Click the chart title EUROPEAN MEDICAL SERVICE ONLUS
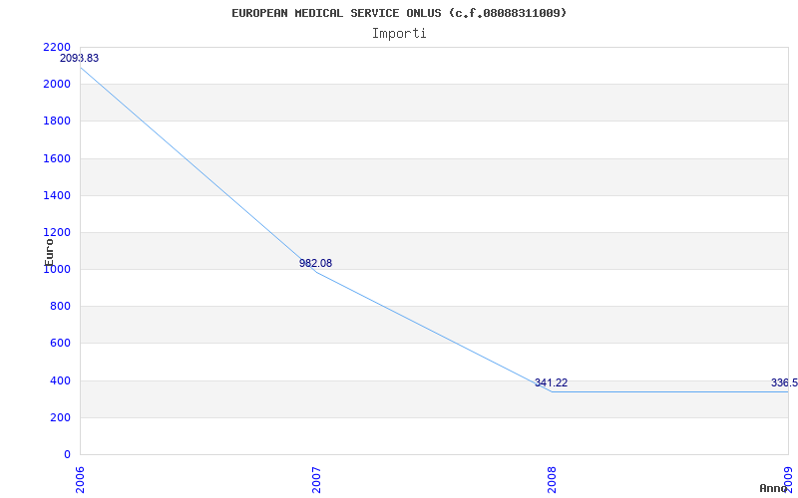This screenshot has width=798, height=498. coord(399,13)
